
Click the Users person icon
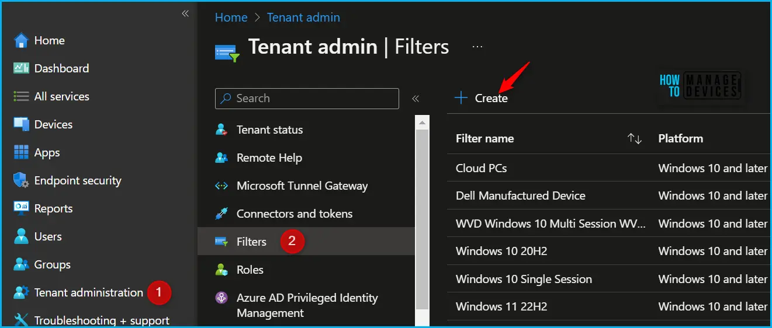[x=21, y=236]
